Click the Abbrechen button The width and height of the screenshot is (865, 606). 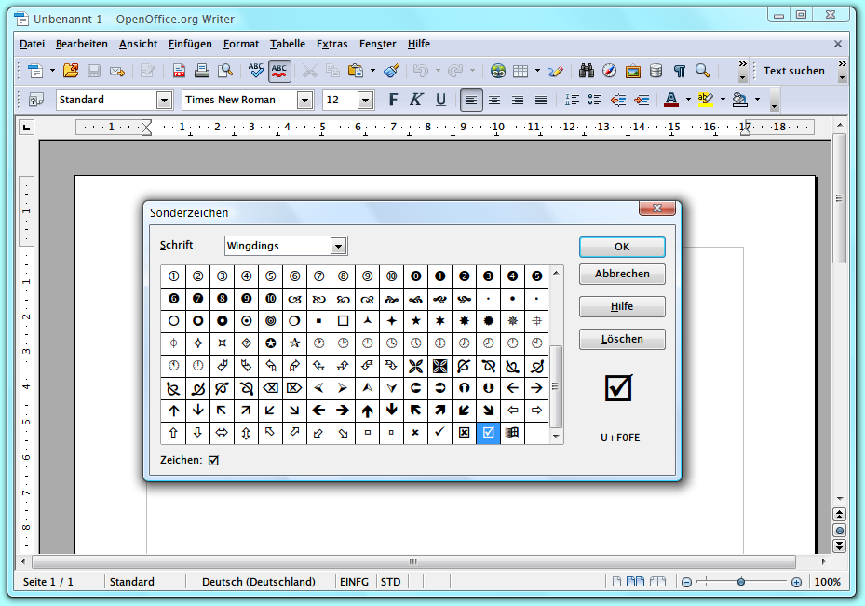(x=622, y=274)
